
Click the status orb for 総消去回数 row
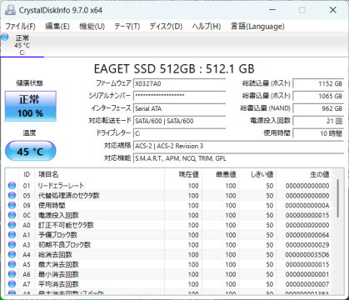[x=12, y=255]
